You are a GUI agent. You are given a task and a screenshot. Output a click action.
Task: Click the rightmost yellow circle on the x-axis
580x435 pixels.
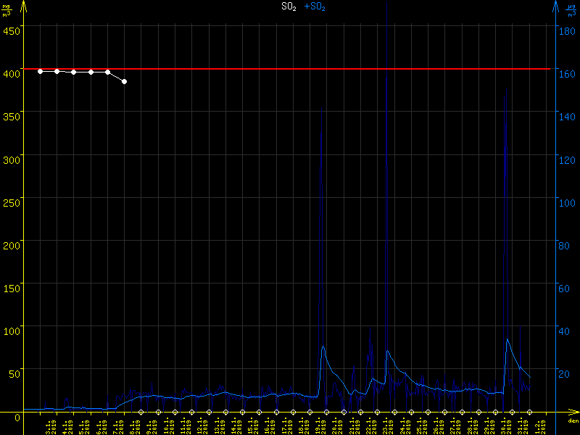click(x=529, y=413)
